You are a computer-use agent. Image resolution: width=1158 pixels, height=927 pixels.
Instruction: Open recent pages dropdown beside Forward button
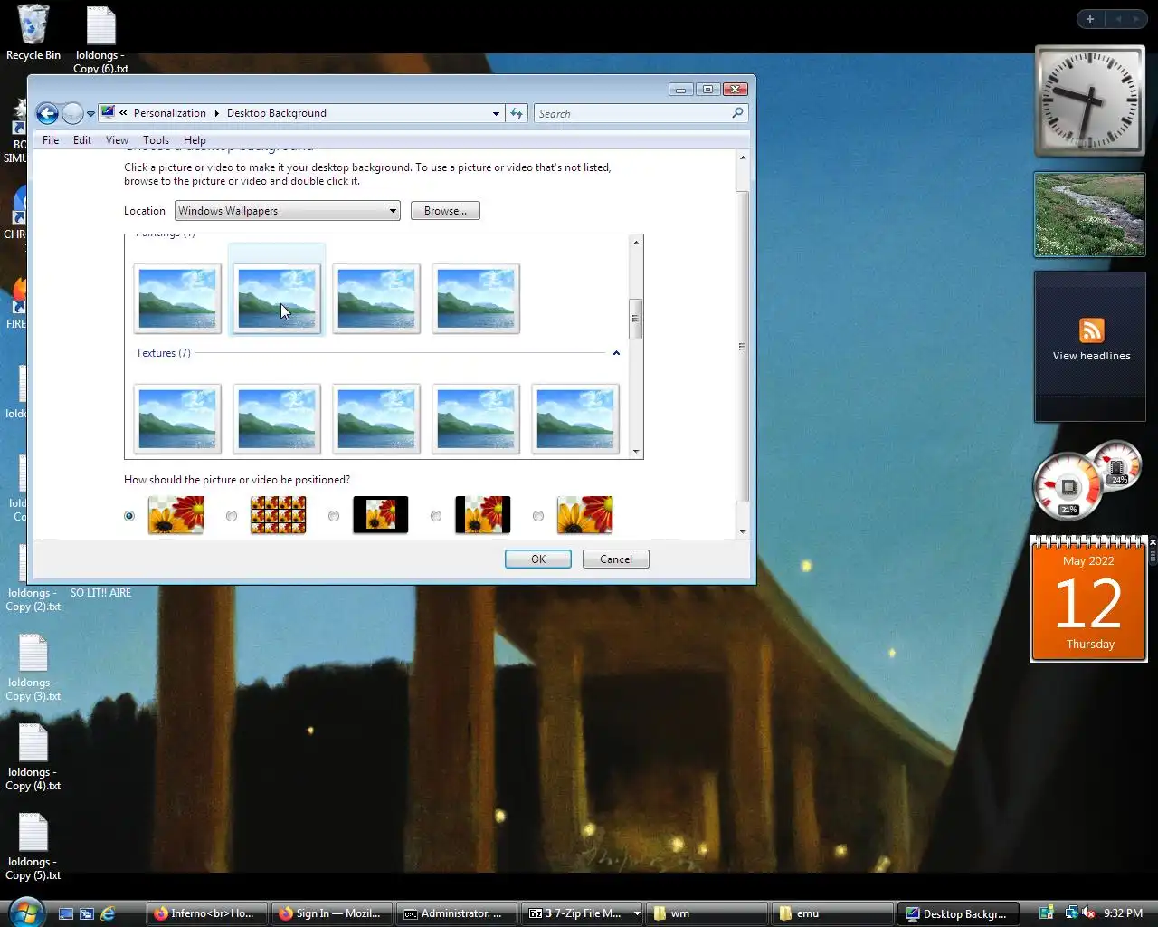pyautogui.click(x=90, y=114)
